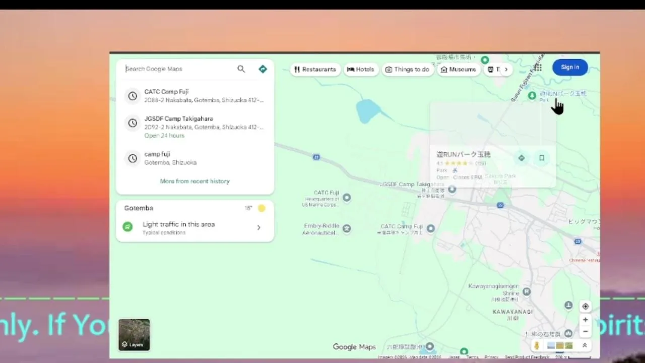The image size is (645, 363).
Task: Click the clock icon beside JGSDF Camp Takigahara
Action: (x=133, y=123)
